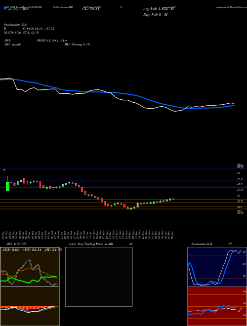Click the 'Day Vol: 0 M' text
The image size is (247, 326).
tap(155, 14)
